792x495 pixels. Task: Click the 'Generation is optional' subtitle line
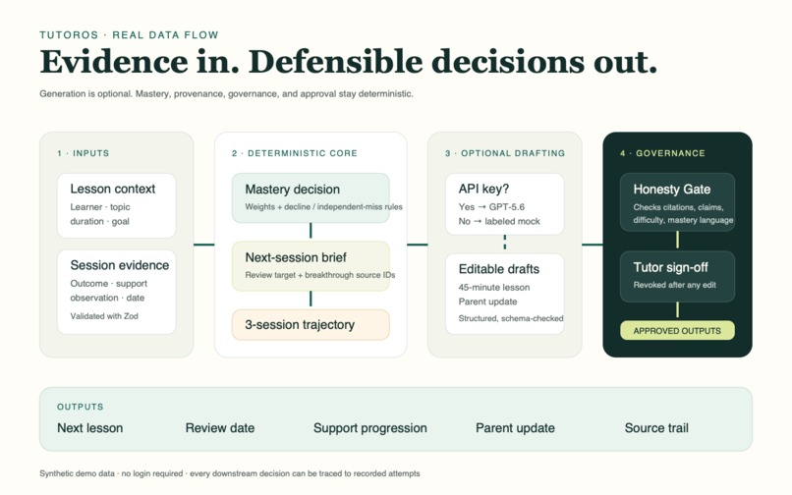(226, 94)
